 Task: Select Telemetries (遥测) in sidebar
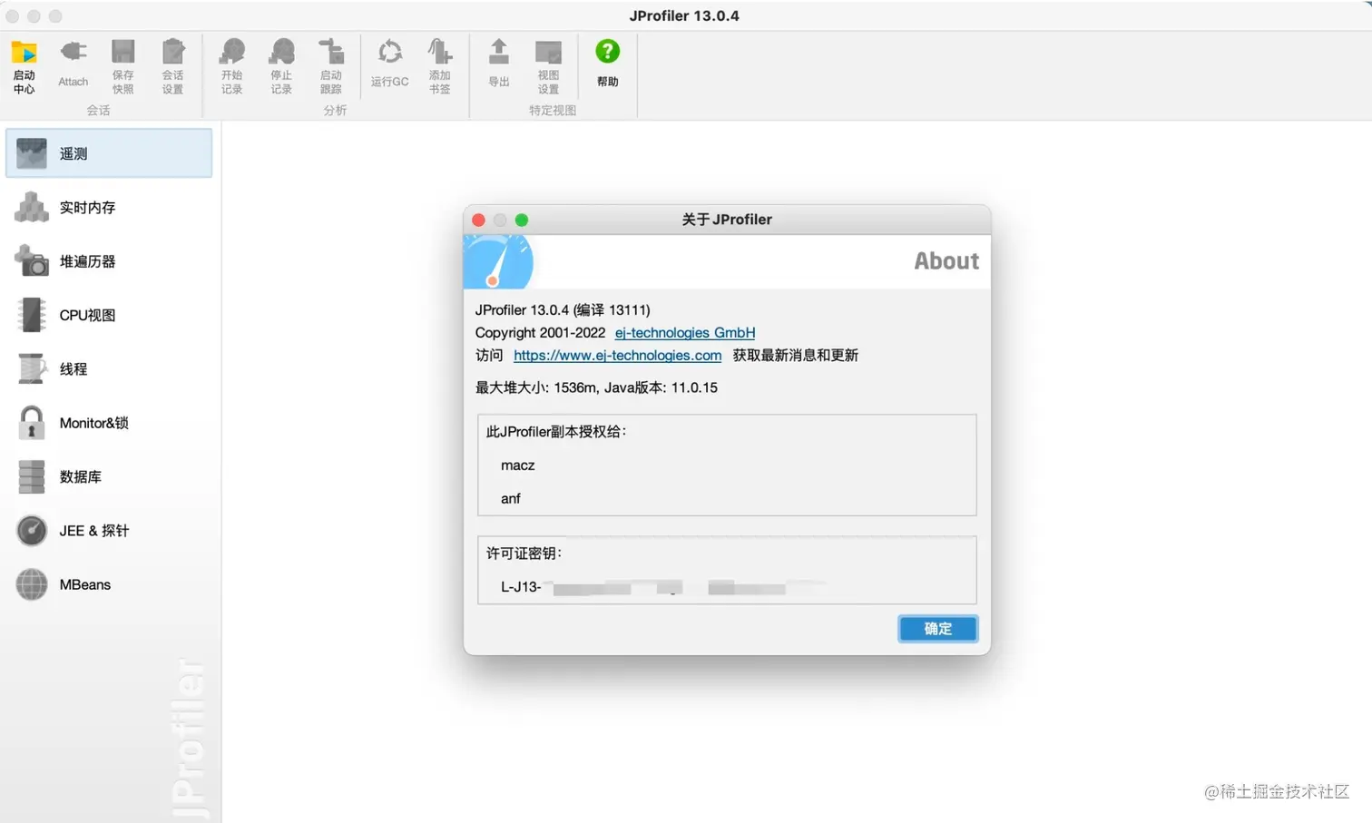pos(109,153)
